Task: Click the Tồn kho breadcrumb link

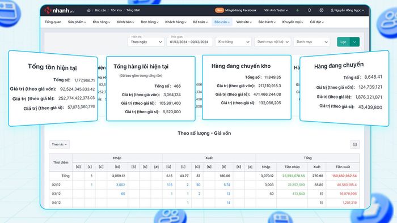Action: (x=116, y=10)
